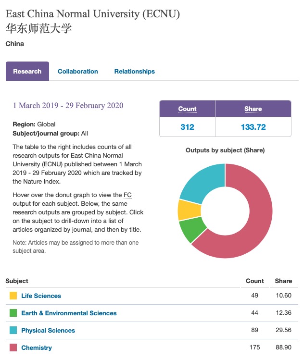The image size is (304, 360).
Task: Open the Collaboration tab
Action: 77,71
